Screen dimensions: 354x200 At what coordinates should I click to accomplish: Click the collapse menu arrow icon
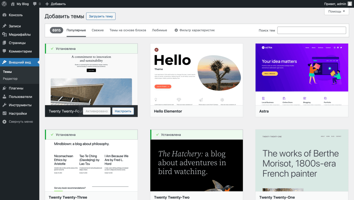coord(4,122)
